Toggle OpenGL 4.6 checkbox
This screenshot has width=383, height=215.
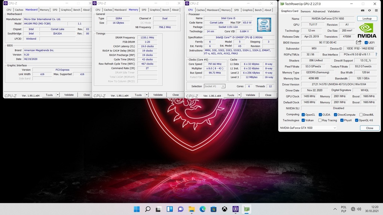coord(356,120)
